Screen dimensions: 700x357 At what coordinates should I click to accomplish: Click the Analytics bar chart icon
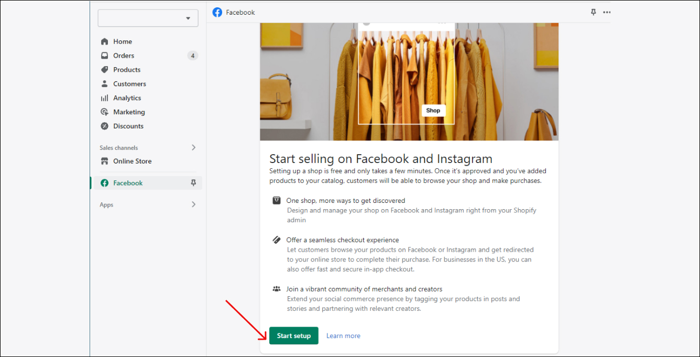104,98
